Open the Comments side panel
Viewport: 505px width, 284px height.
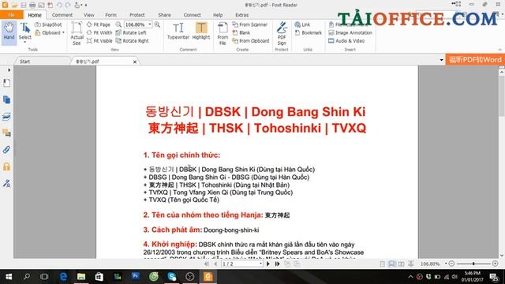tap(6, 133)
